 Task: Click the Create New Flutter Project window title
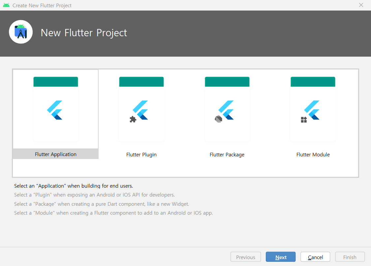pyautogui.click(x=42, y=6)
